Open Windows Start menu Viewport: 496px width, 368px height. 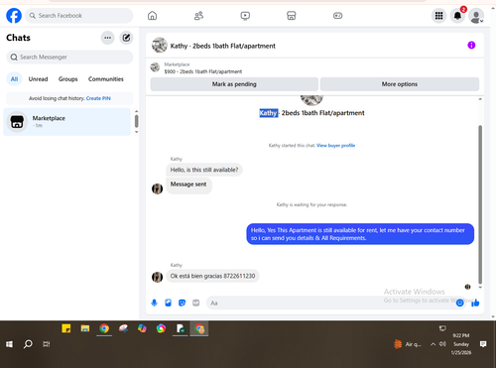(9, 344)
